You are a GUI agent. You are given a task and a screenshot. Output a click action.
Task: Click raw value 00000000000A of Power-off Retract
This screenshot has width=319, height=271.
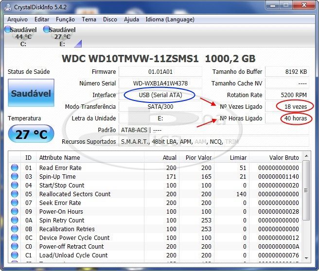pyautogui.click(x=279, y=246)
